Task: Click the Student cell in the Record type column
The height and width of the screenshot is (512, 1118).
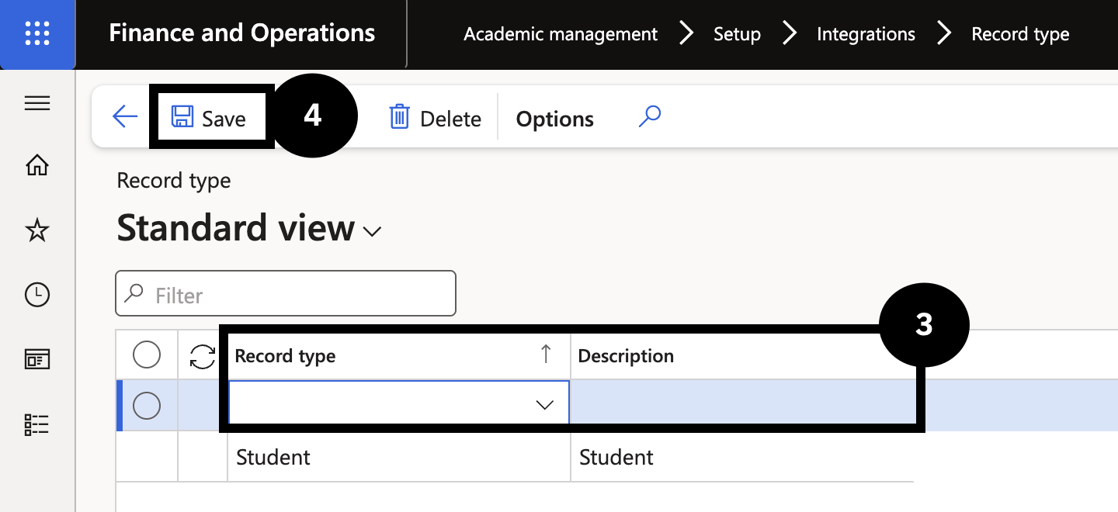Action: point(398,457)
